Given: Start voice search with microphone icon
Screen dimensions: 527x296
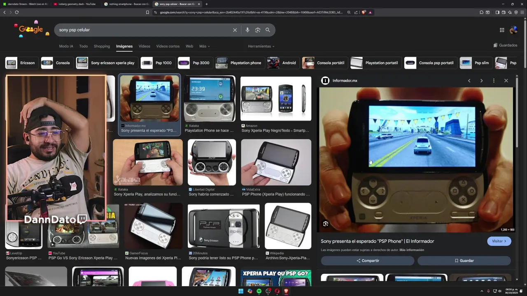Looking at the screenshot, I should (247, 30).
